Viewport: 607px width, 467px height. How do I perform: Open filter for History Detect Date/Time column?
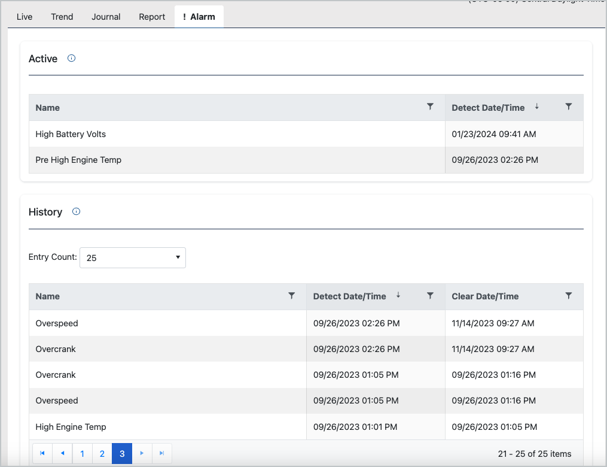(x=430, y=296)
